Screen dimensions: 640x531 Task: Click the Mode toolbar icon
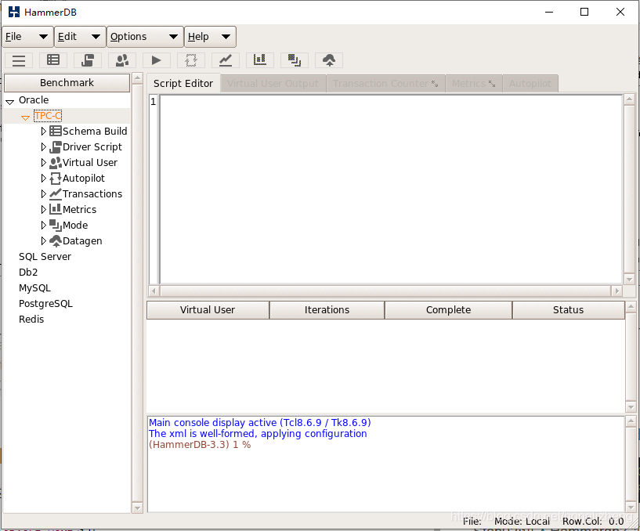[295, 60]
